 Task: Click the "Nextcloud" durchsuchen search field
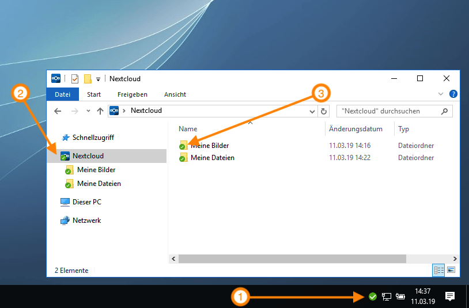click(394, 111)
